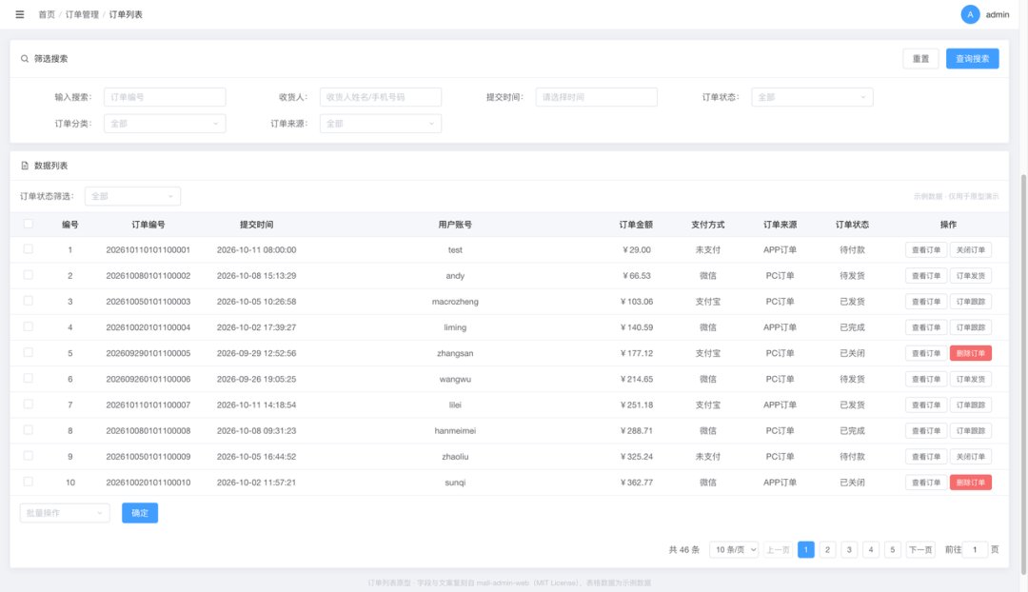Change the 10 条/页 page size selector
Viewport: 1028px width, 592px height.
tap(734, 549)
